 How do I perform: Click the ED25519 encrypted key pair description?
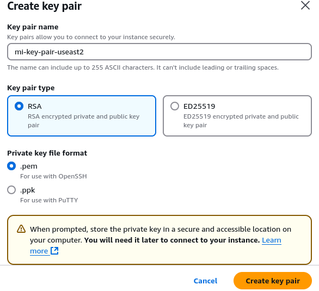coord(241,121)
